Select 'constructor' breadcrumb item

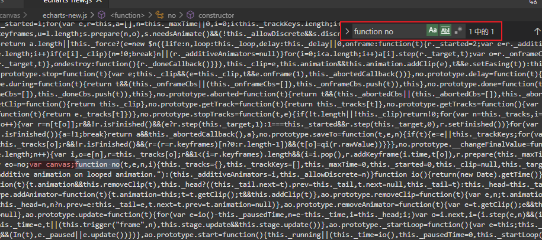216,15
